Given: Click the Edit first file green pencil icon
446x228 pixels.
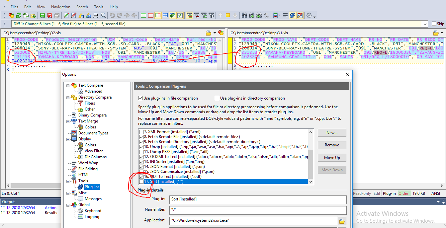Looking at the screenshot, I should pyautogui.click(x=66, y=15).
